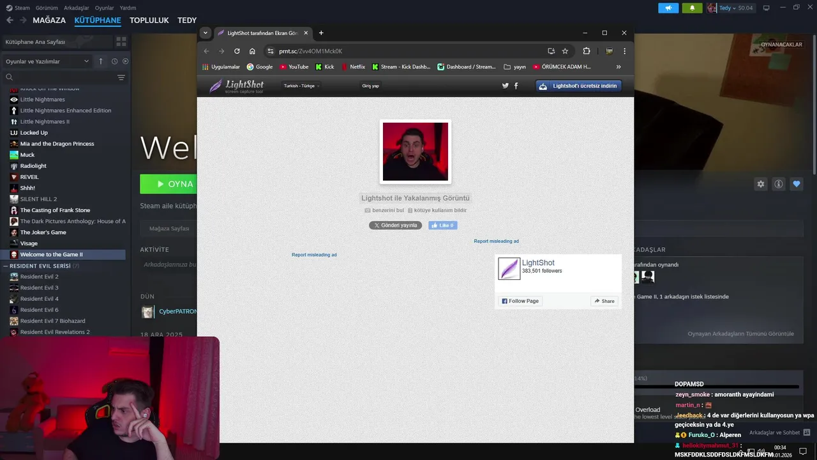Open Steam Yardım menu
Image resolution: width=817 pixels, height=460 pixels.
point(128,8)
